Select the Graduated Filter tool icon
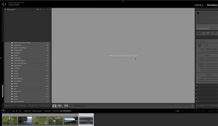 [213, 33]
